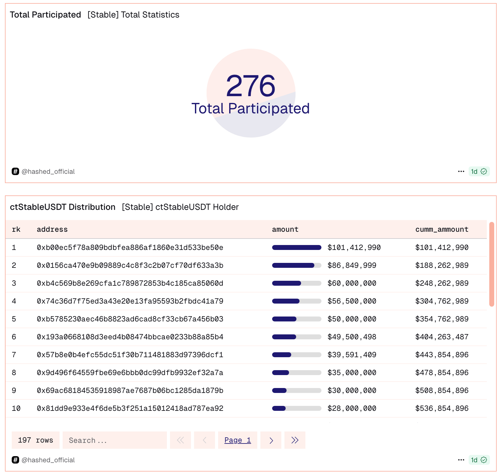Image resolution: width=501 pixels, height=474 pixels.
Task: Click the $35,000,000 amount value
Action: (352, 373)
